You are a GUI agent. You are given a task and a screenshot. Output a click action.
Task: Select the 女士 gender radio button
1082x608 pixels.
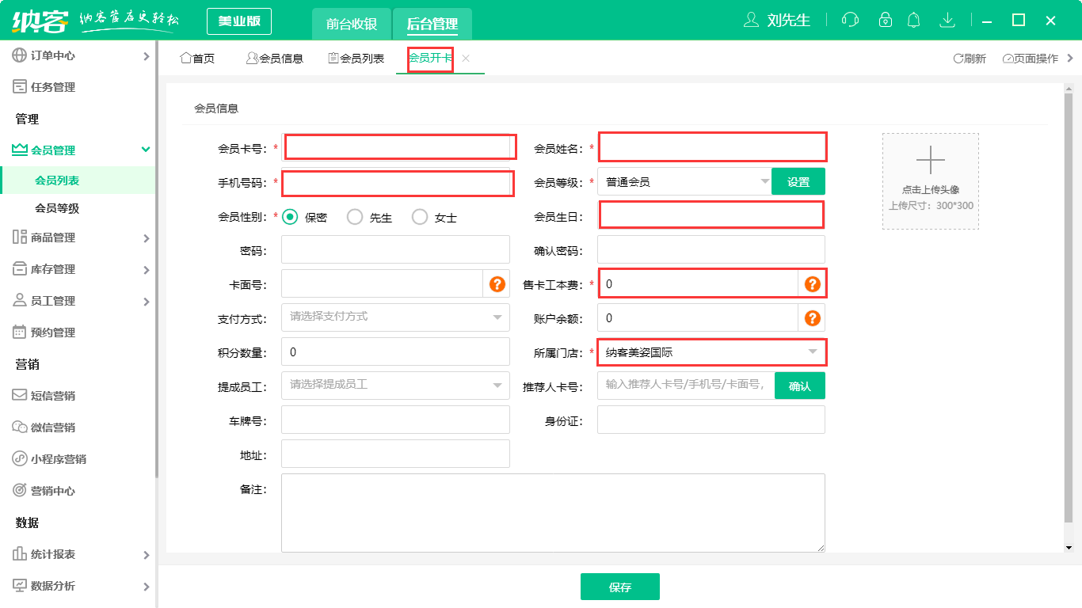[x=420, y=217]
